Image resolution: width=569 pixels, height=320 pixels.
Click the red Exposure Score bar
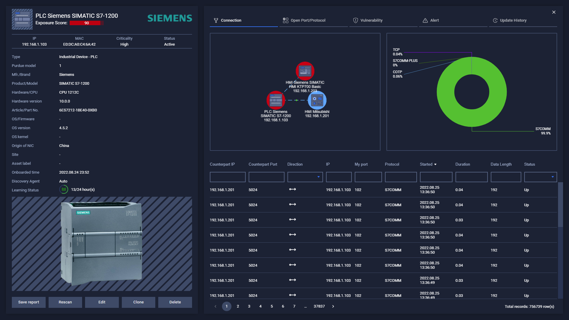(87, 23)
